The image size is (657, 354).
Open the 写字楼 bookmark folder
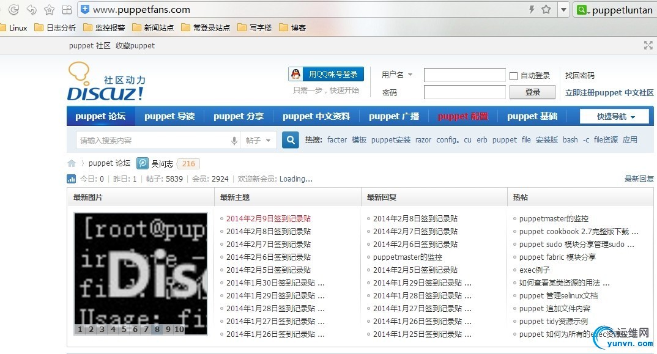[254, 28]
